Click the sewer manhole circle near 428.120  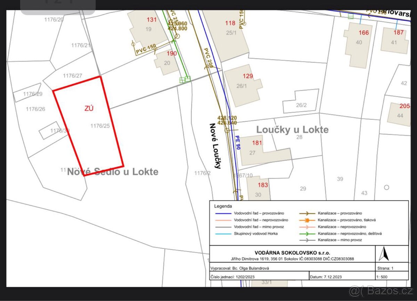click(227, 131)
